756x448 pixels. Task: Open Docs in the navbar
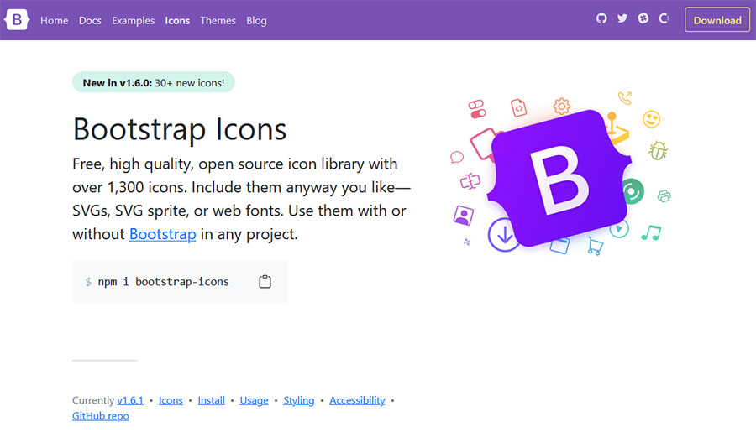tap(90, 21)
